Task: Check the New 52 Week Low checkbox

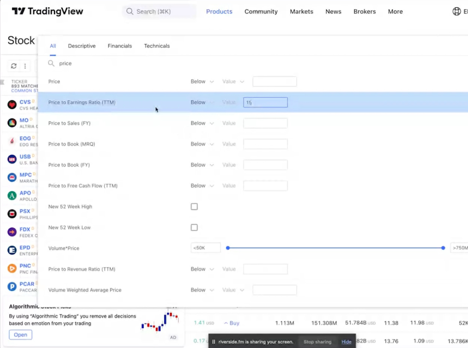Action: coord(194,228)
